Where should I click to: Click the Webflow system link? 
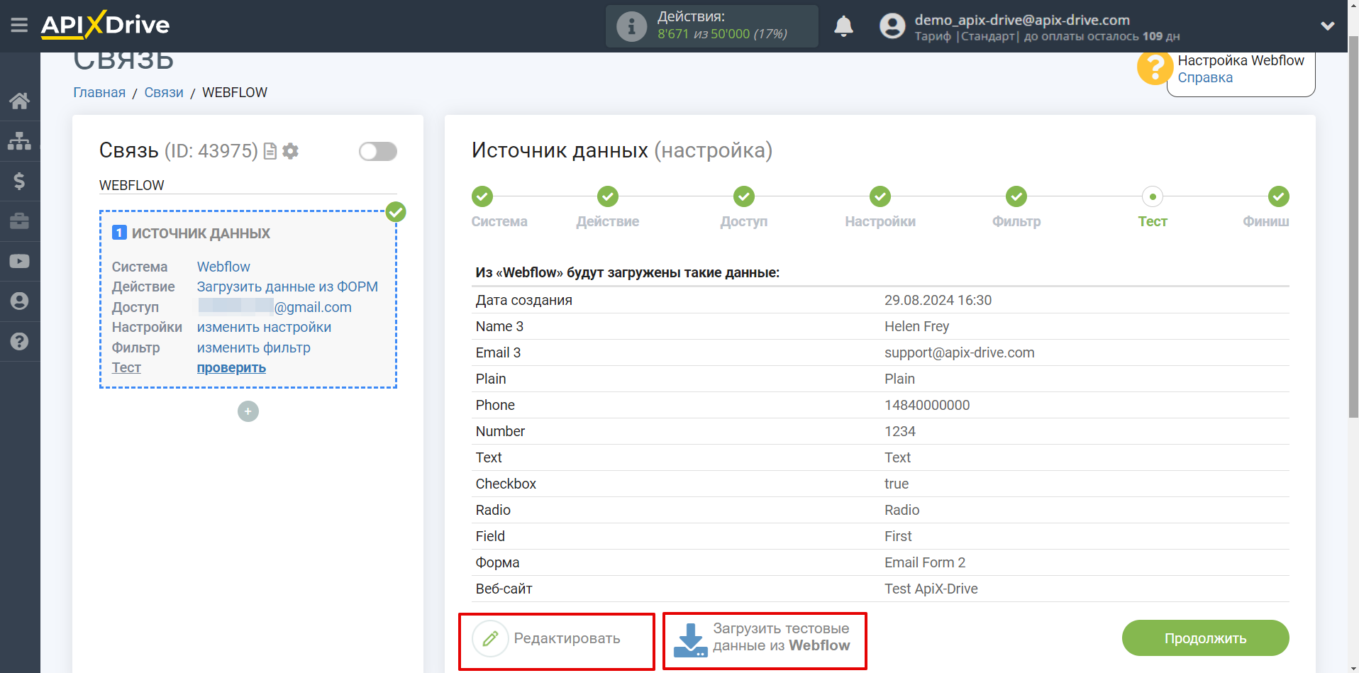pyautogui.click(x=223, y=267)
